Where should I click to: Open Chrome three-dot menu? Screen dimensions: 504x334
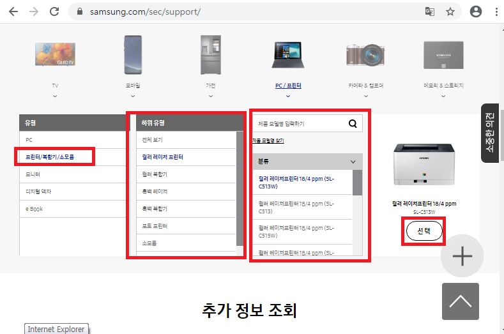click(496, 11)
